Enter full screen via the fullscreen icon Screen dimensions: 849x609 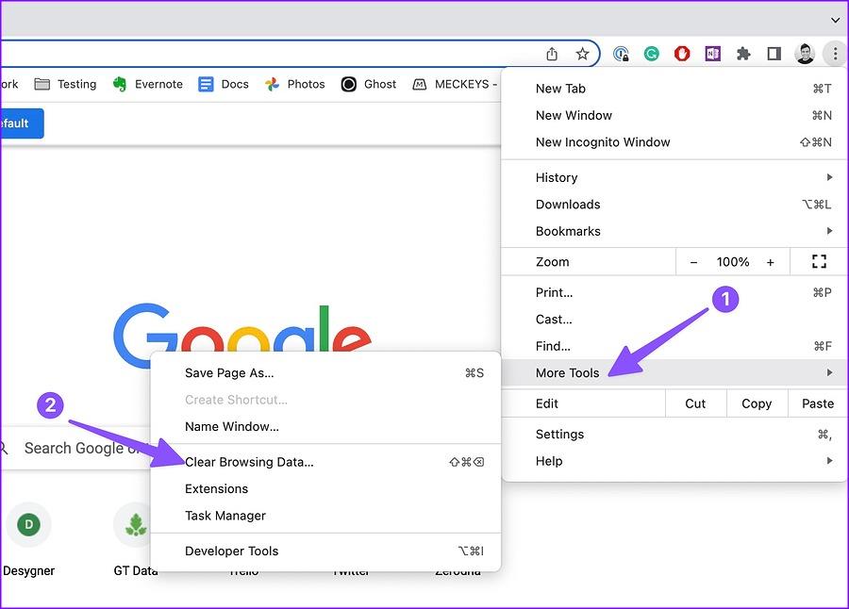pyautogui.click(x=818, y=261)
